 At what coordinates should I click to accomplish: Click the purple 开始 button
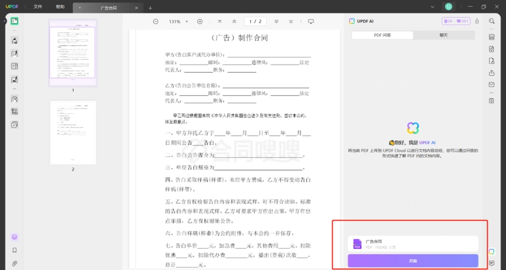pos(412,261)
